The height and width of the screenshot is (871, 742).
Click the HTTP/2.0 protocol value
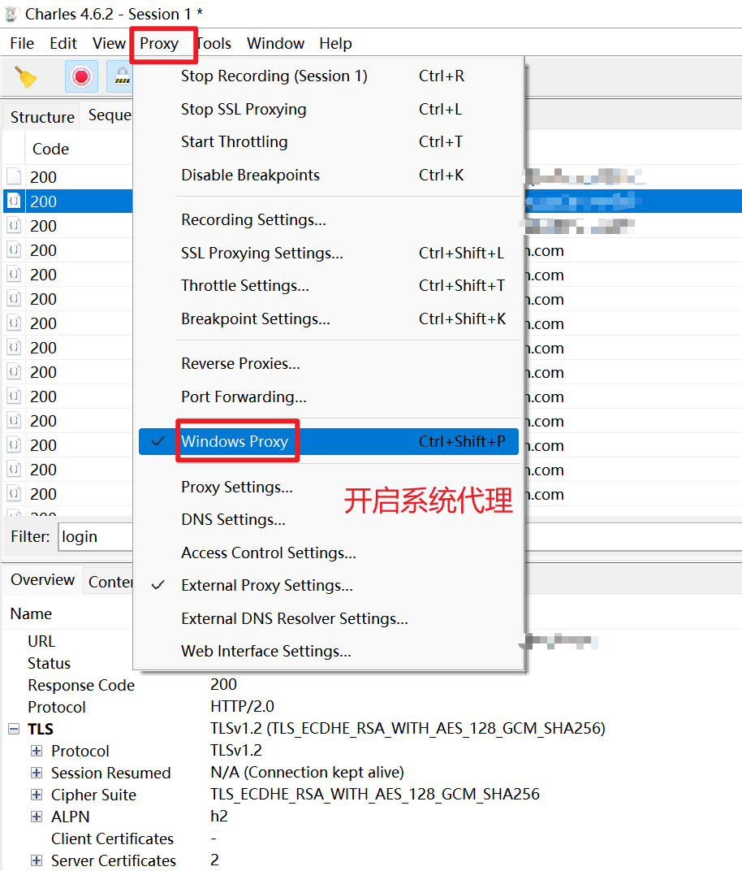pyautogui.click(x=242, y=707)
